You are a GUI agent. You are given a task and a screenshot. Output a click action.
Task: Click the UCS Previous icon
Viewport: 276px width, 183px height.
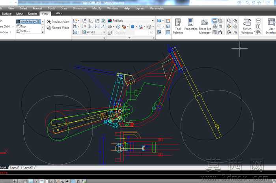[x=84, y=26]
